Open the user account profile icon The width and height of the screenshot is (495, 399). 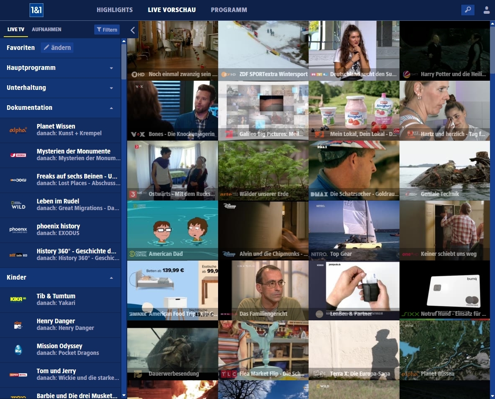tap(486, 10)
